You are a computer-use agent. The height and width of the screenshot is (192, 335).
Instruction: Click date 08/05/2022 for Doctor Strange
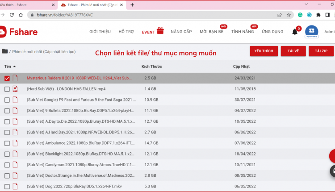245,175
